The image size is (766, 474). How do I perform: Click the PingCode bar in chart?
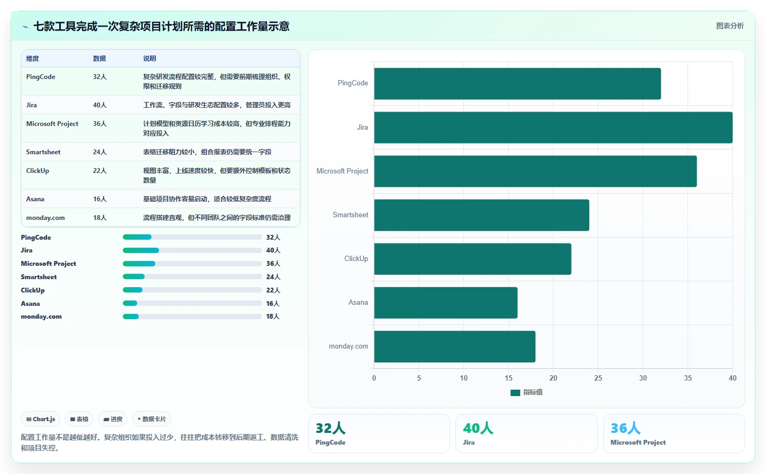517,84
